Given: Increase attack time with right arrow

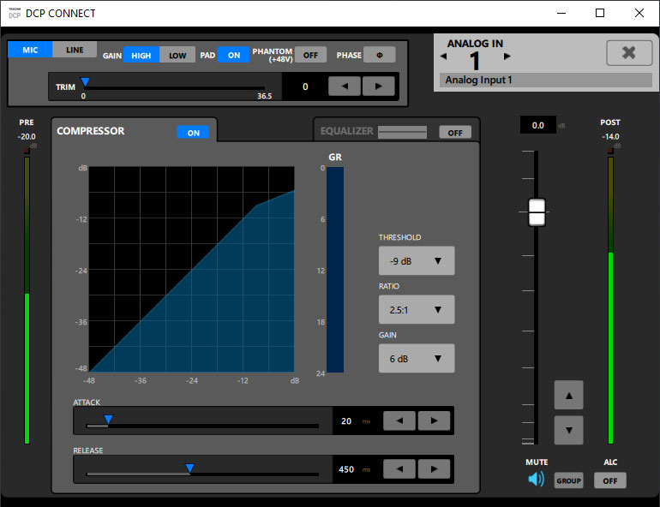Looking at the screenshot, I should coord(434,421).
